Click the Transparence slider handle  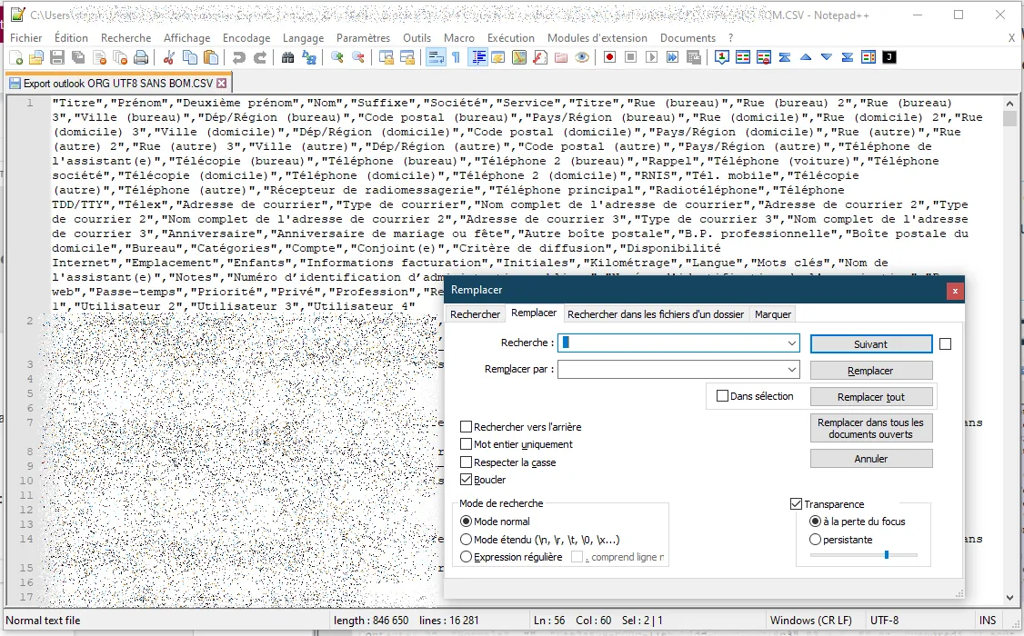(x=886, y=555)
